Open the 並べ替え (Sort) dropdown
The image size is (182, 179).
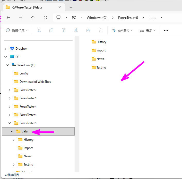coord(122,30)
